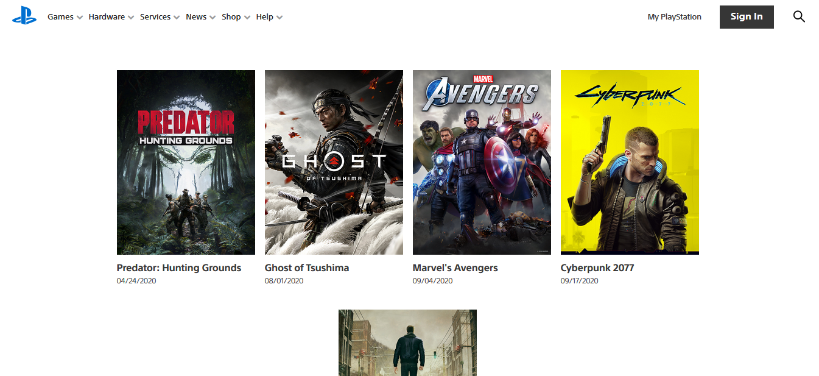Expand the News dropdown chevron
Image resolution: width=819 pixels, height=376 pixels.
tap(213, 18)
